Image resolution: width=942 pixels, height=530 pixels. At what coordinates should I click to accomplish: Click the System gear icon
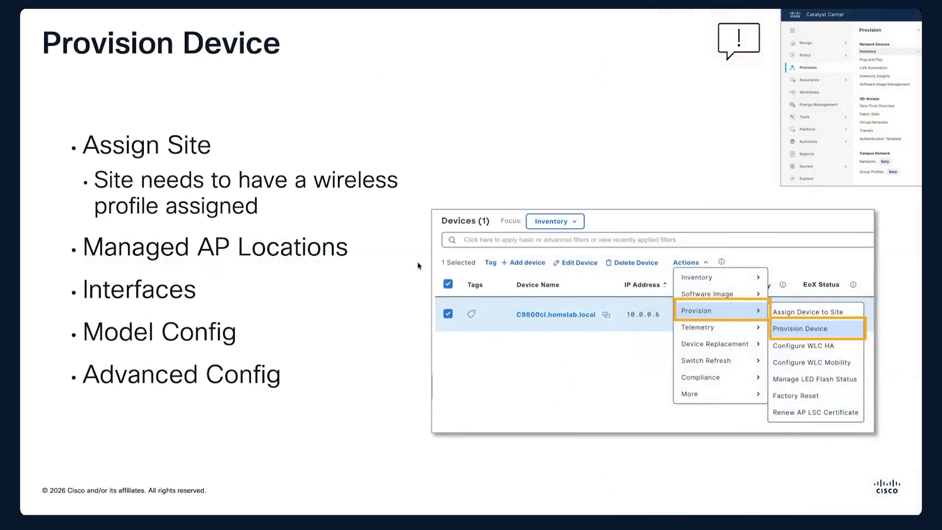792,166
